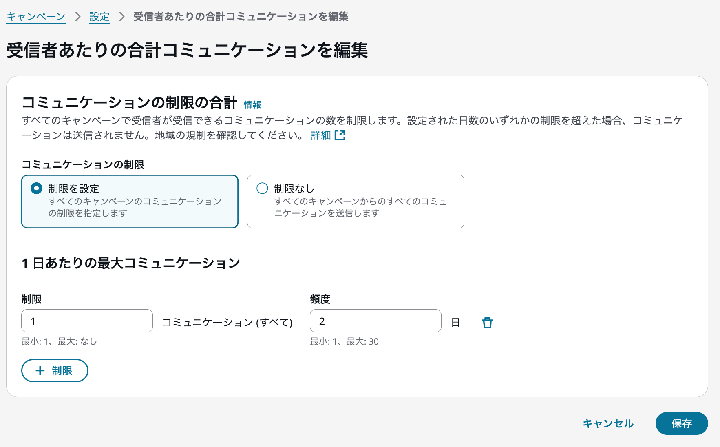Click the 最小: 1、最大: 30 hint text

click(345, 342)
